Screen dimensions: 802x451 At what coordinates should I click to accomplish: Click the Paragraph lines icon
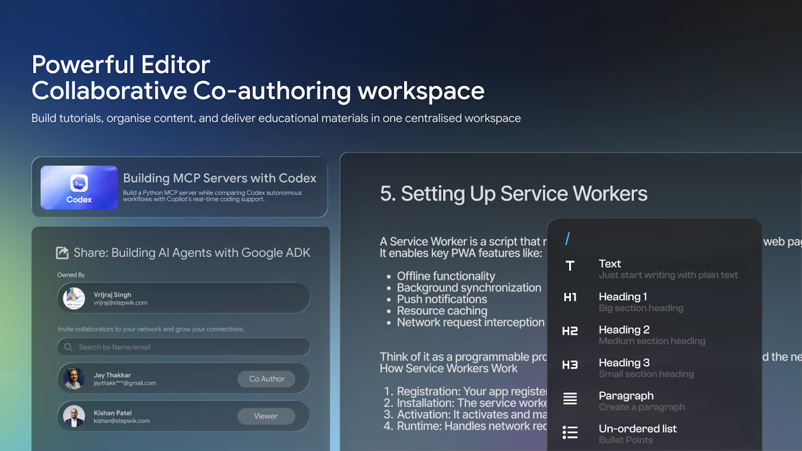[570, 398]
